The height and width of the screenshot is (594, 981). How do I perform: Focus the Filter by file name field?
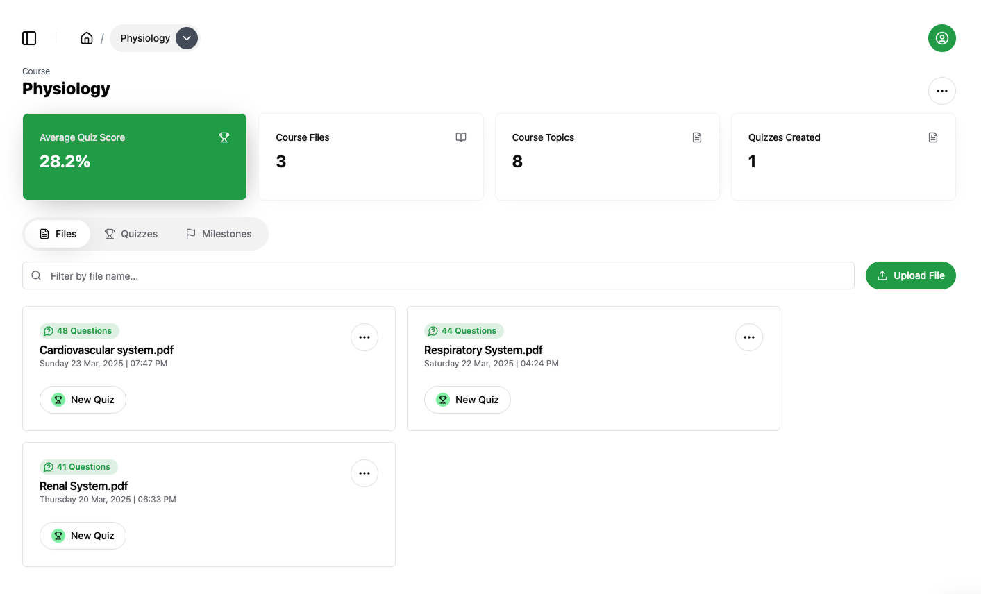[444, 275]
